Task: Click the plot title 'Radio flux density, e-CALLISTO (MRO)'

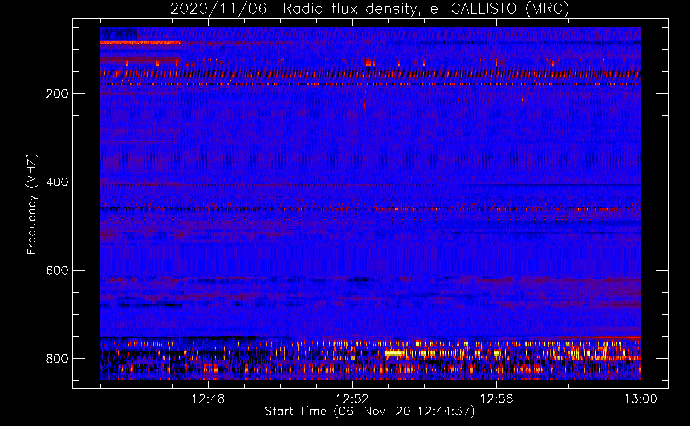Action: click(x=426, y=9)
